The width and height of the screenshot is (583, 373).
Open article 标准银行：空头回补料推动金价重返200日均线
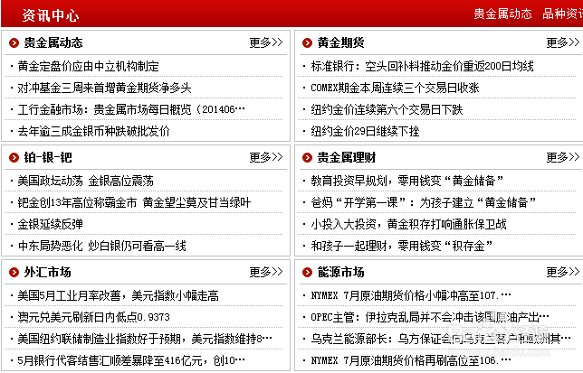click(x=423, y=66)
